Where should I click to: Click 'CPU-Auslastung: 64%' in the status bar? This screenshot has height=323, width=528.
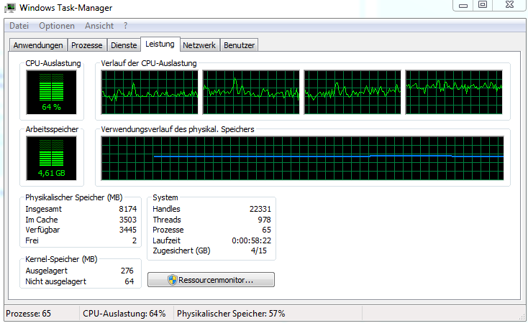[x=124, y=314]
